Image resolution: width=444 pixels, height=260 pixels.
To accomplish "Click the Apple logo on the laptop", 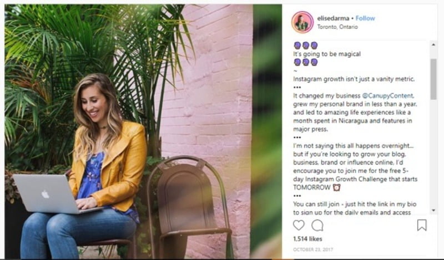I will (x=46, y=194).
